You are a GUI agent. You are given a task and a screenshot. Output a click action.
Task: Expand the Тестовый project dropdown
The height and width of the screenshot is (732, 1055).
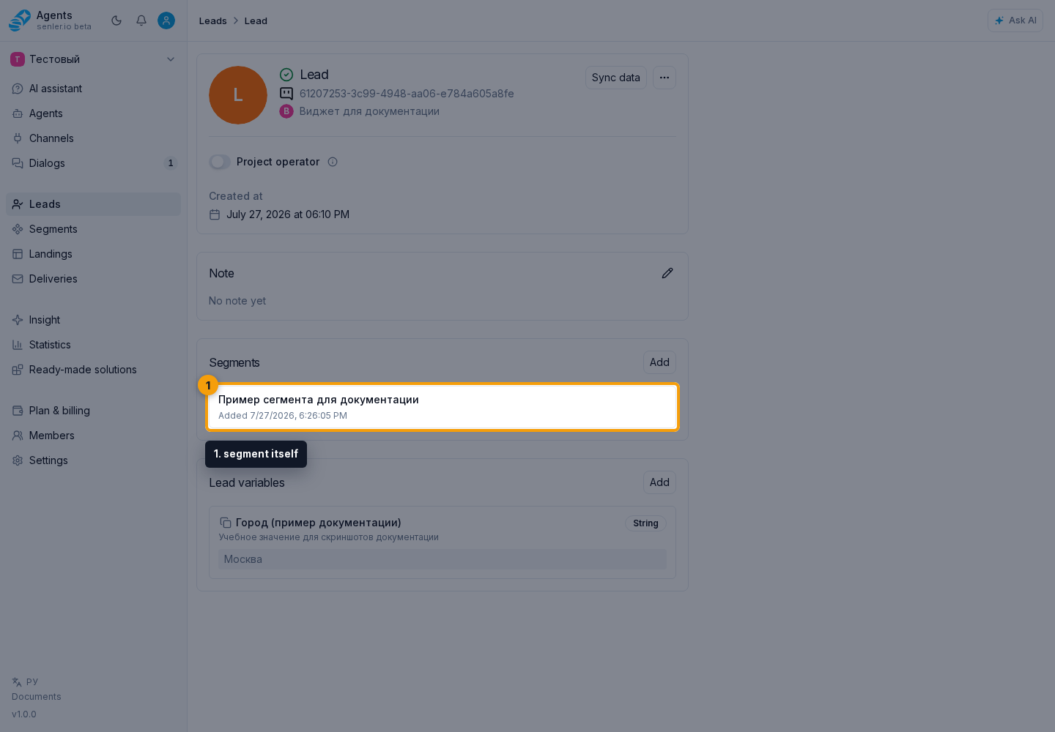[x=93, y=59]
